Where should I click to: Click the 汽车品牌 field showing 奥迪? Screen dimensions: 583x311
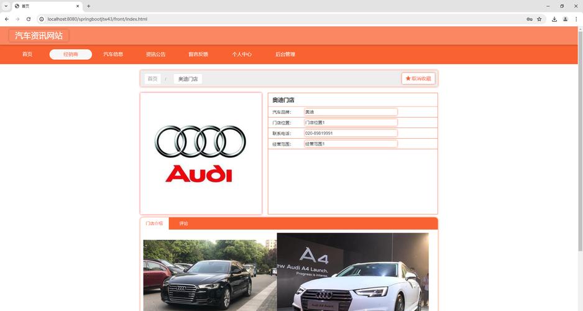coord(351,112)
